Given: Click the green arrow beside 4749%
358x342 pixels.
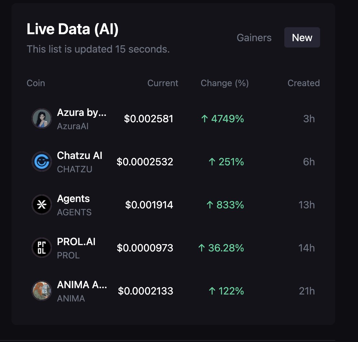Looking at the screenshot, I should 205,119.
